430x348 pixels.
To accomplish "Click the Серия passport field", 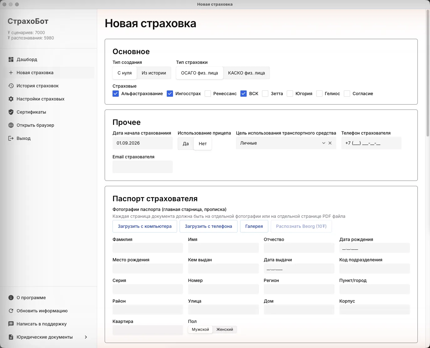I will [x=148, y=289].
